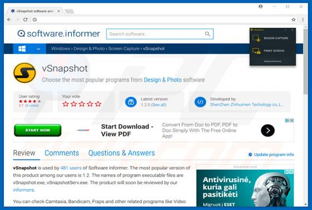This screenshot has height=210, width=312.
Task: Give a three-star vote
Action: click(82, 104)
